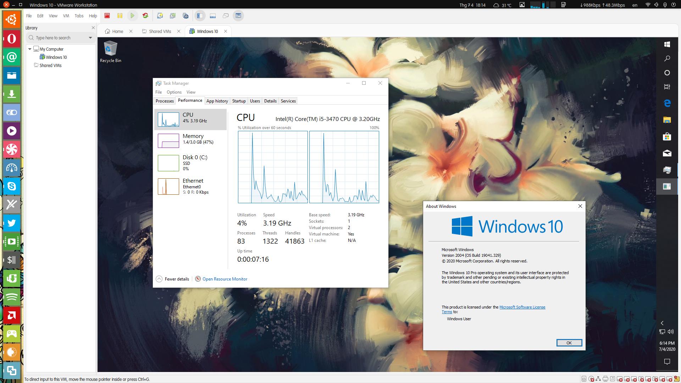This screenshot has height=383, width=681.
Task: Select the Memory performance panel
Action: (190, 140)
